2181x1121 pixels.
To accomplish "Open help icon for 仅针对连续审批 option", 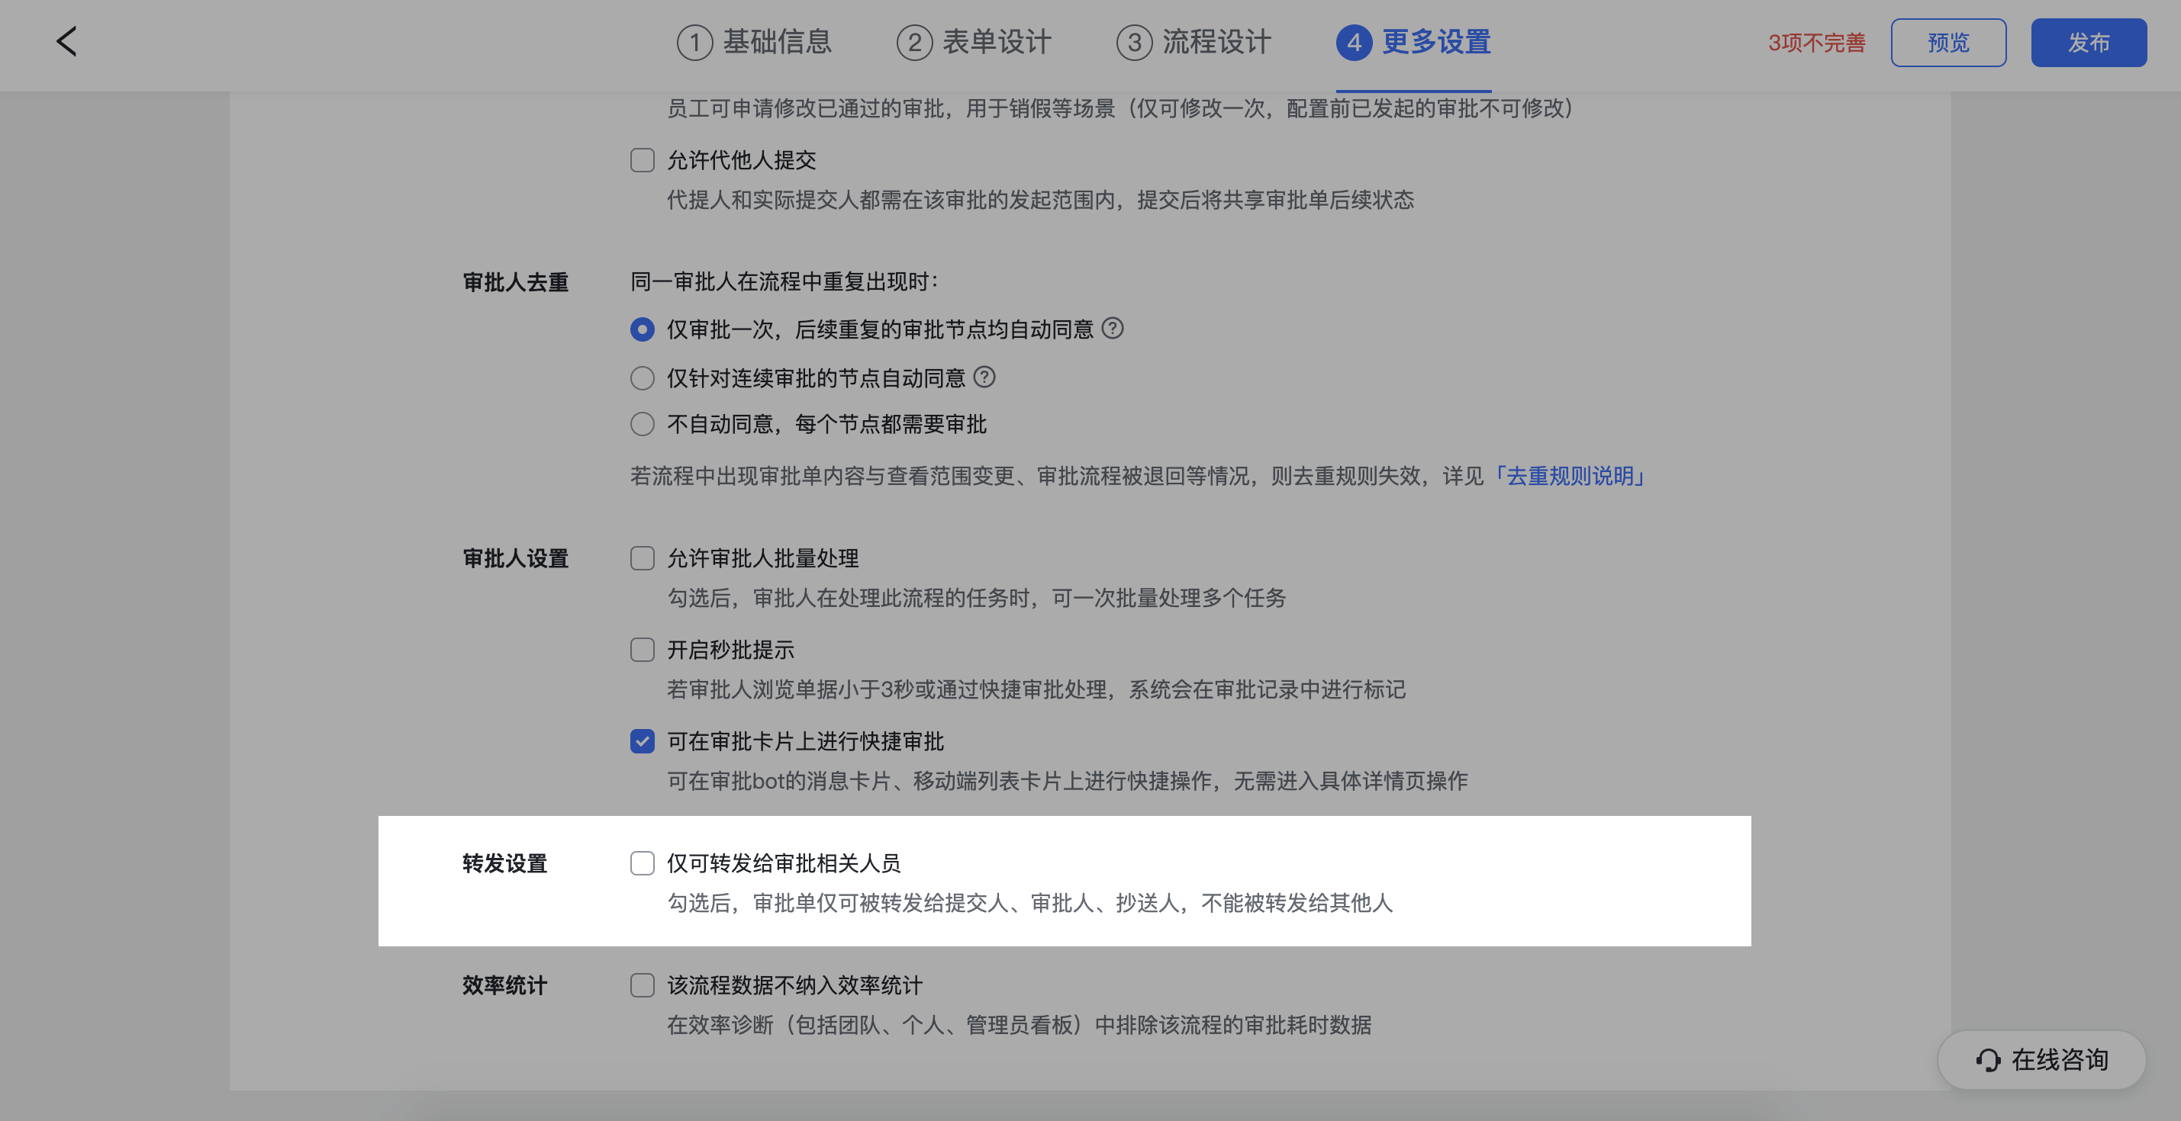I will [984, 377].
